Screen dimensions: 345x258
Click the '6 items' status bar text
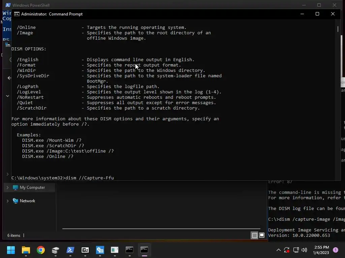(x=14, y=235)
